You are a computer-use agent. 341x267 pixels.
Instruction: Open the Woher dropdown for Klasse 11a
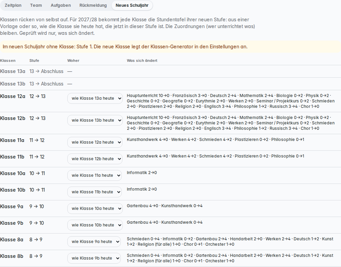pos(95,142)
